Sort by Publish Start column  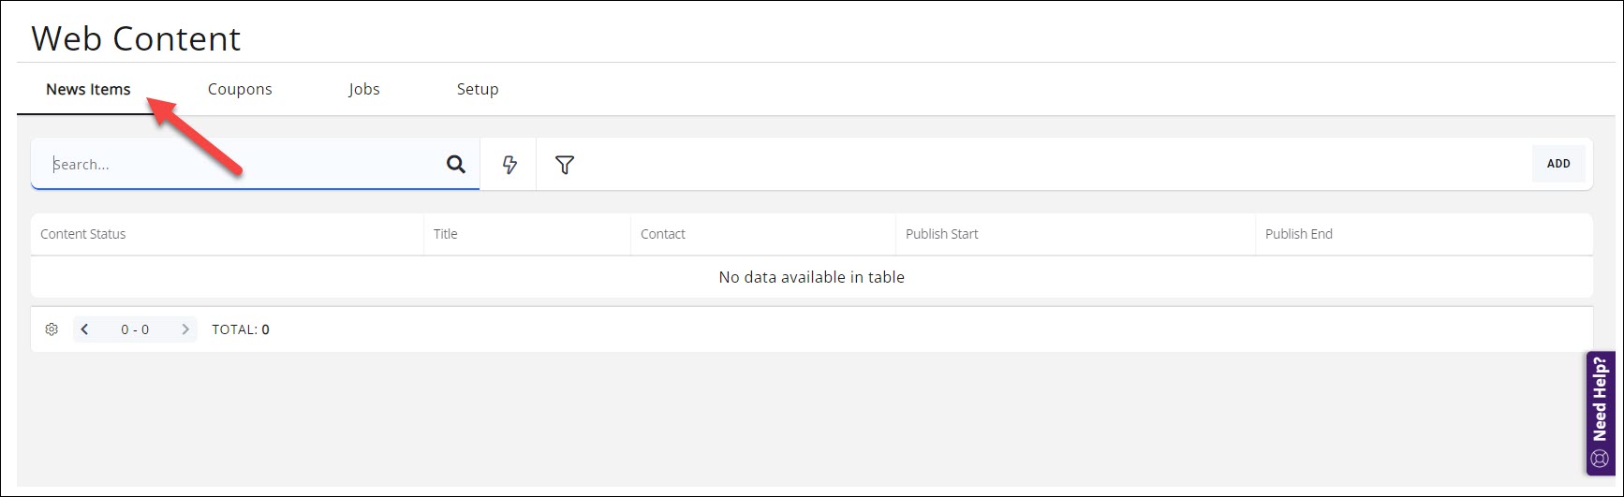[x=942, y=234]
